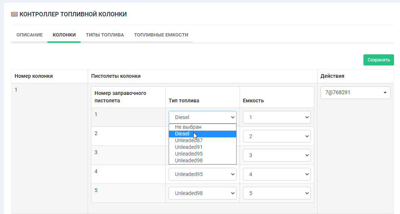Image resolution: width=400 pixels, height=214 pixels.
Task: Click the controller icon beside the page title
Action: pyautogui.click(x=15, y=15)
